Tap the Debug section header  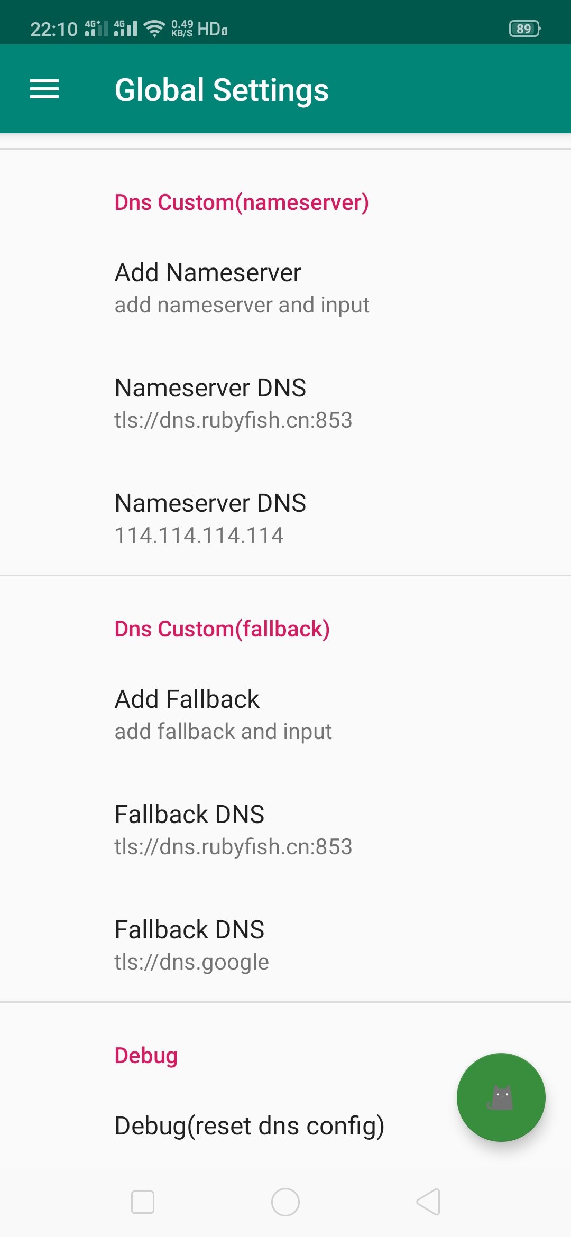point(146,1056)
